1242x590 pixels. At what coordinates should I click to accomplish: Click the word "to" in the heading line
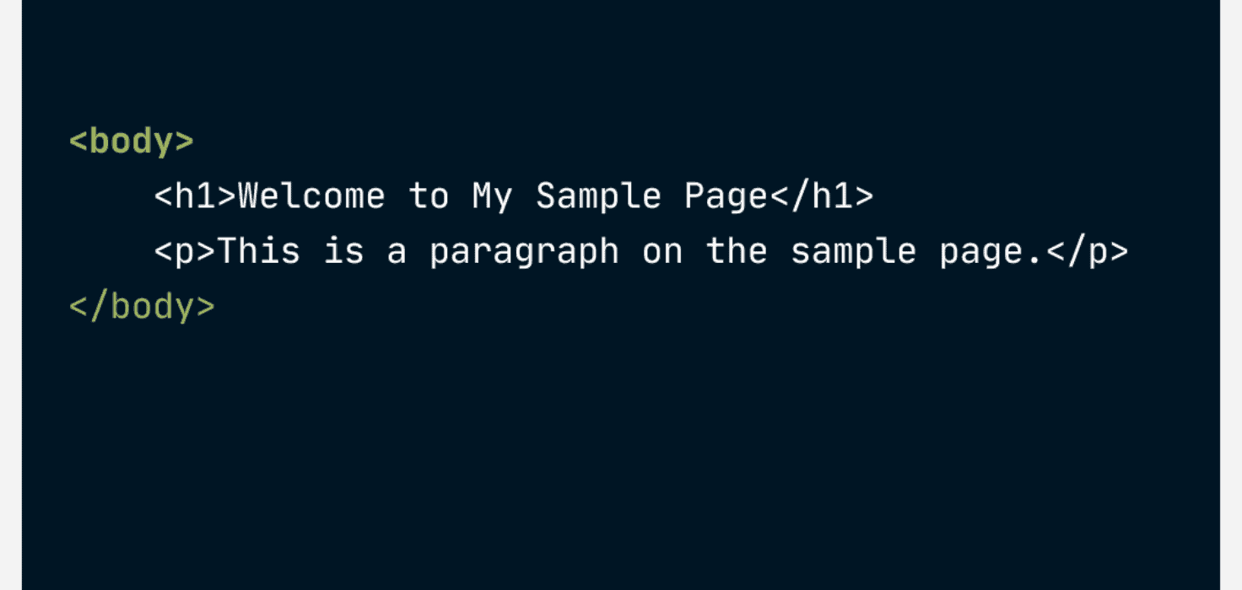pos(429,196)
